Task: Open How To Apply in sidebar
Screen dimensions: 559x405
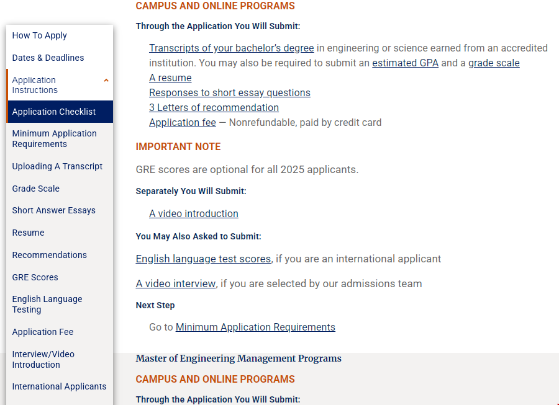Action: click(40, 35)
